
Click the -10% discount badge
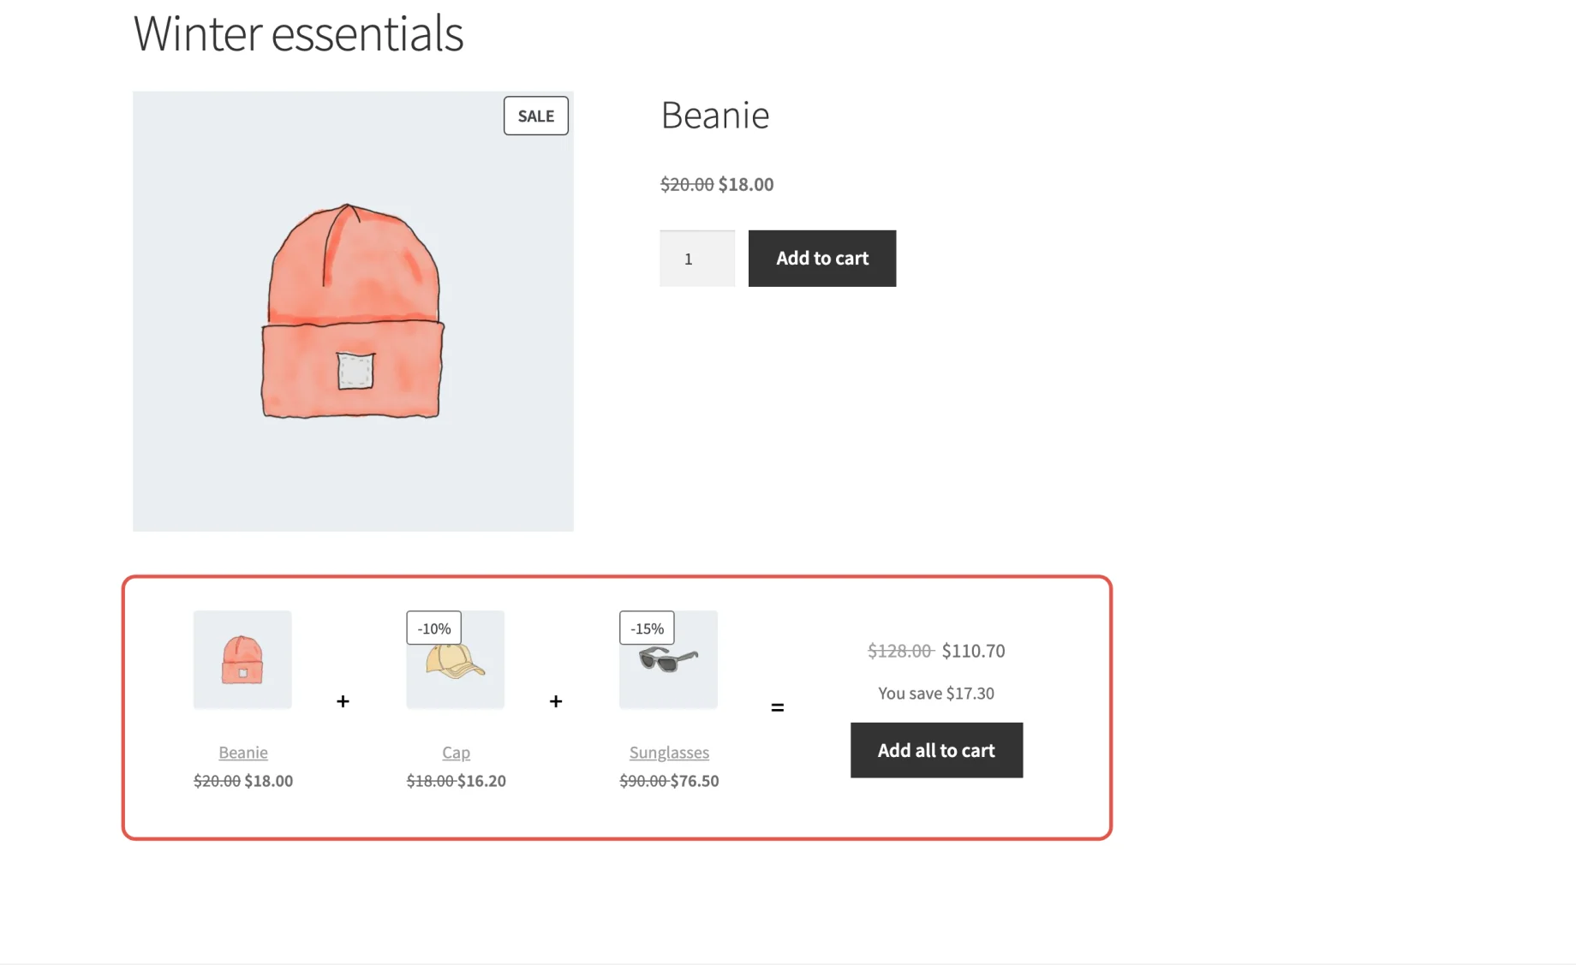tap(434, 628)
